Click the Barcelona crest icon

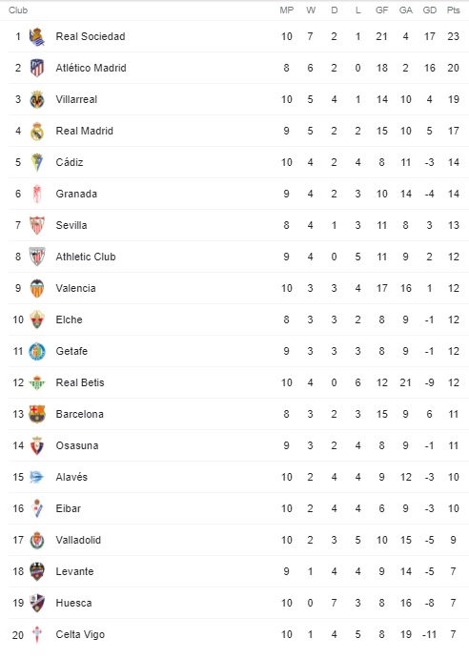36,414
